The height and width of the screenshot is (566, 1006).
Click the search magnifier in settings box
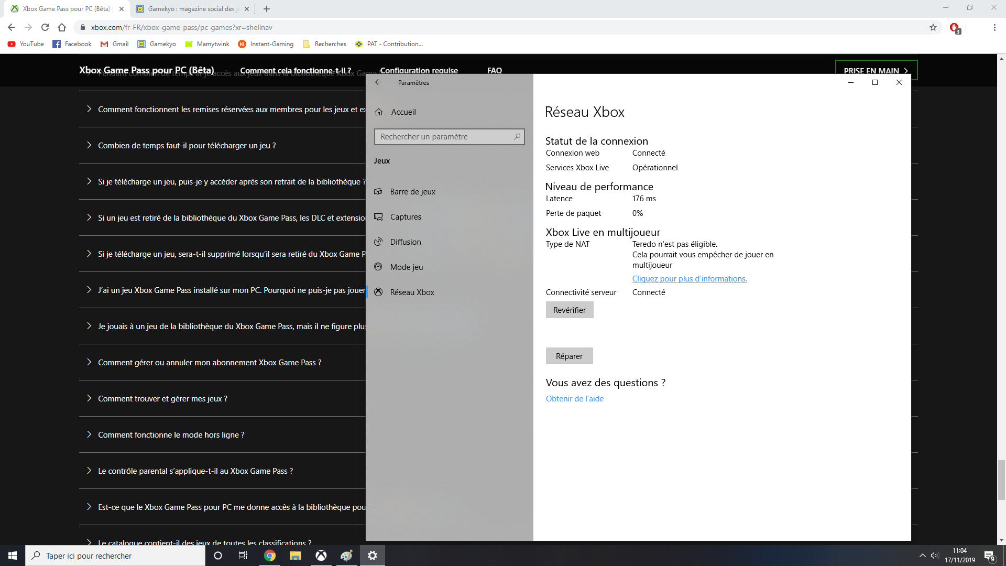coord(517,137)
